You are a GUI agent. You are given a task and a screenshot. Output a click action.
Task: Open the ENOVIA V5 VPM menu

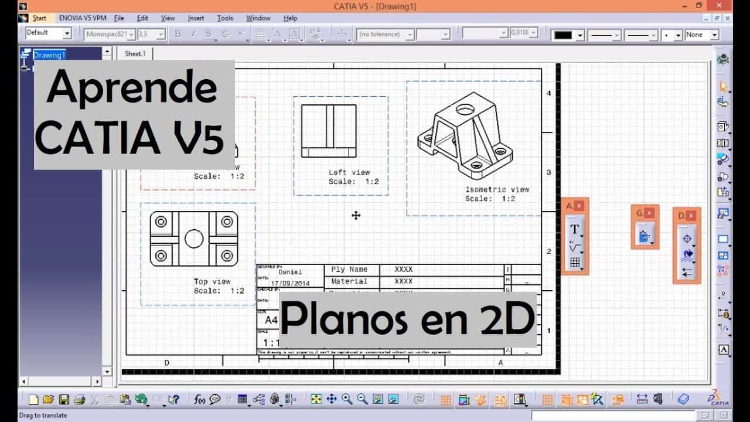pyautogui.click(x=81, y=18)
